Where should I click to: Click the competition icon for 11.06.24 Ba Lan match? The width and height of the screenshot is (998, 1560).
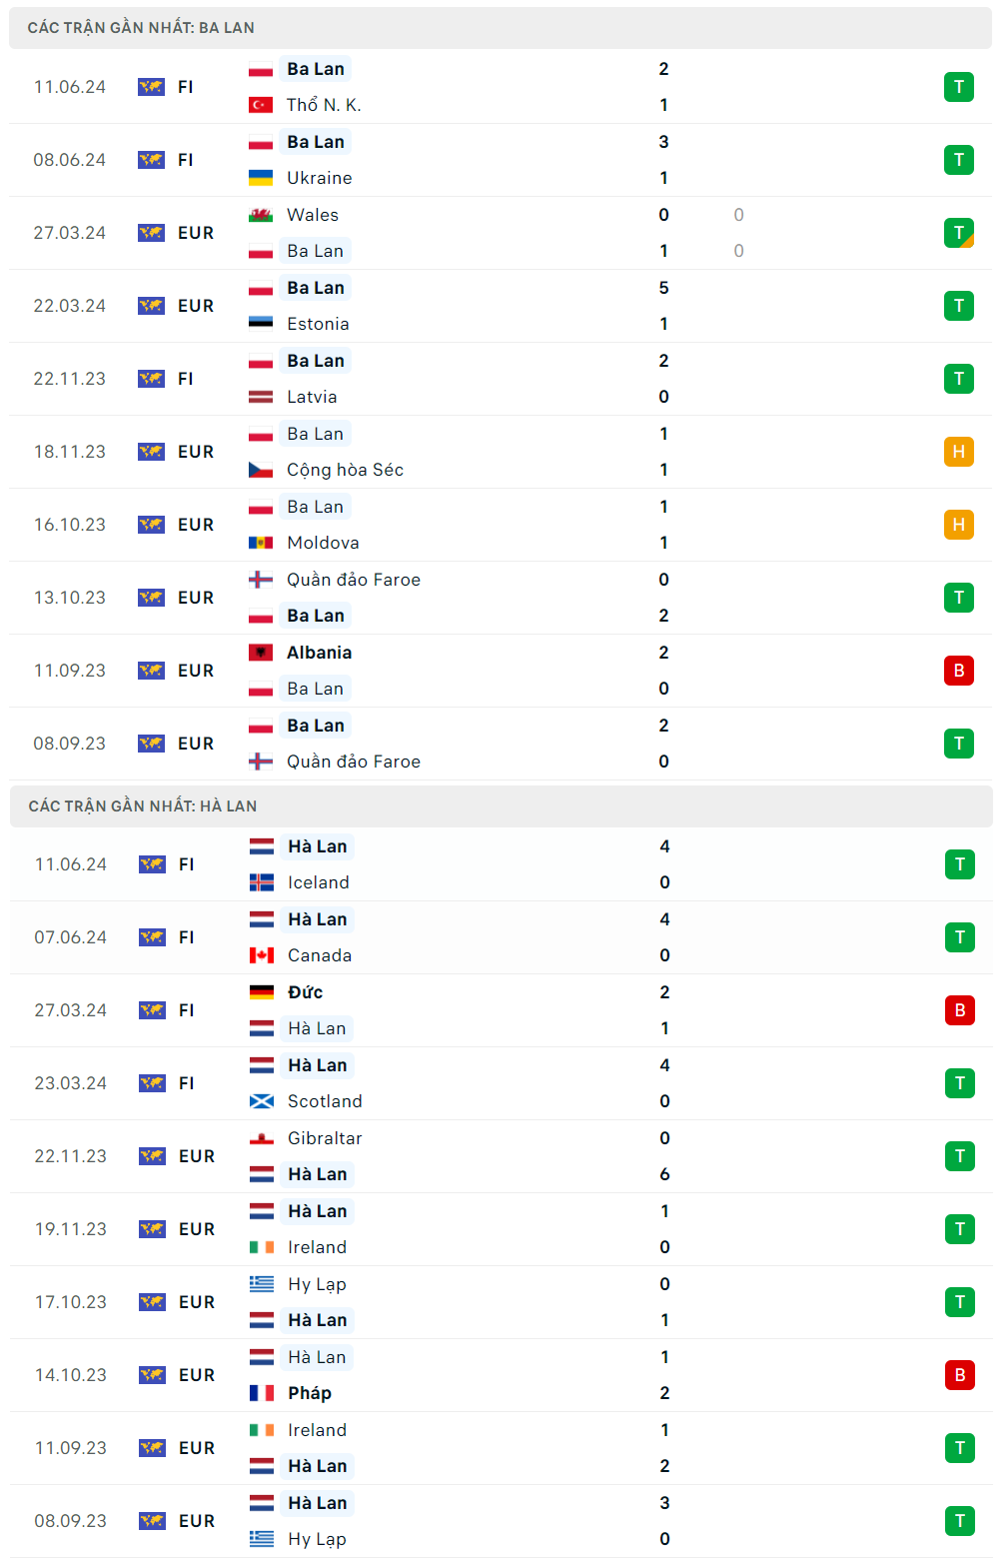[x=151, y=87]
